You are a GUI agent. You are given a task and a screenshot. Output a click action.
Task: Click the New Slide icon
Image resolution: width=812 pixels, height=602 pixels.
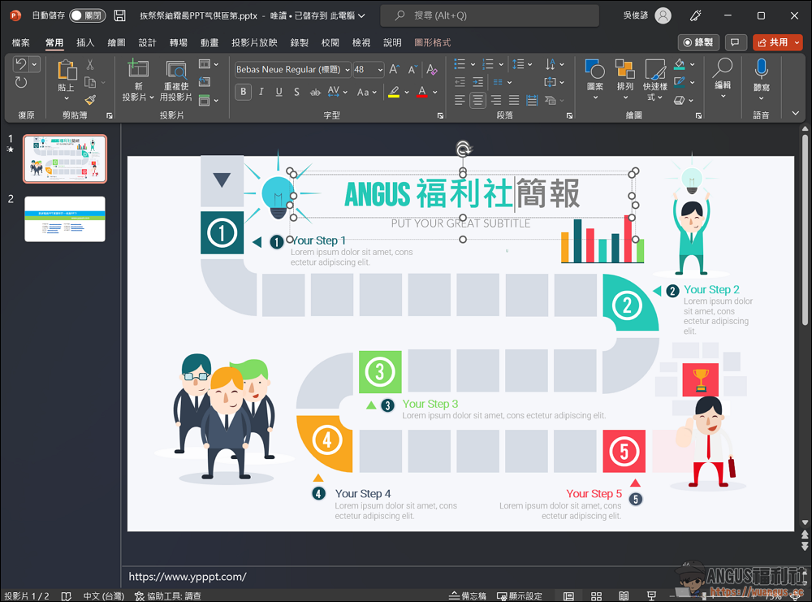click(138, 68)
